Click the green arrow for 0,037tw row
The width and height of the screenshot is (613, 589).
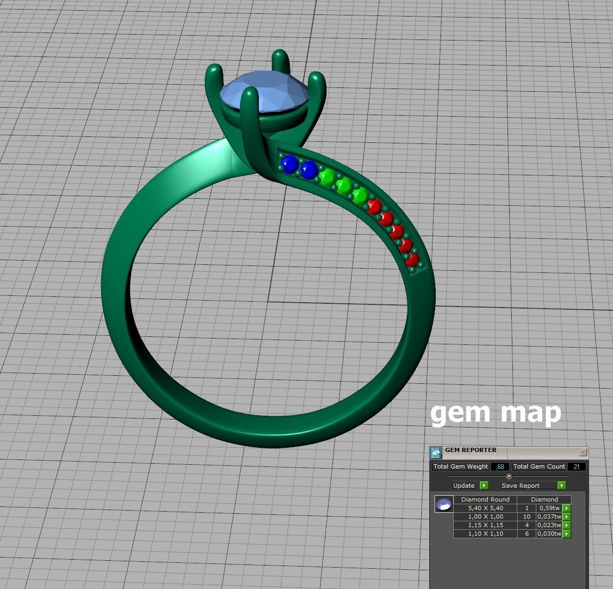(567, 517)
